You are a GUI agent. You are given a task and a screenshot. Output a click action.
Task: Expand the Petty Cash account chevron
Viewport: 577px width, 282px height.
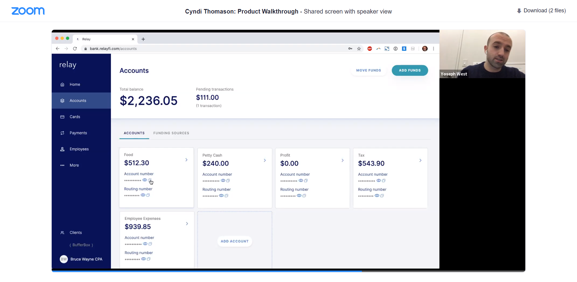click(x=265, y=161)
